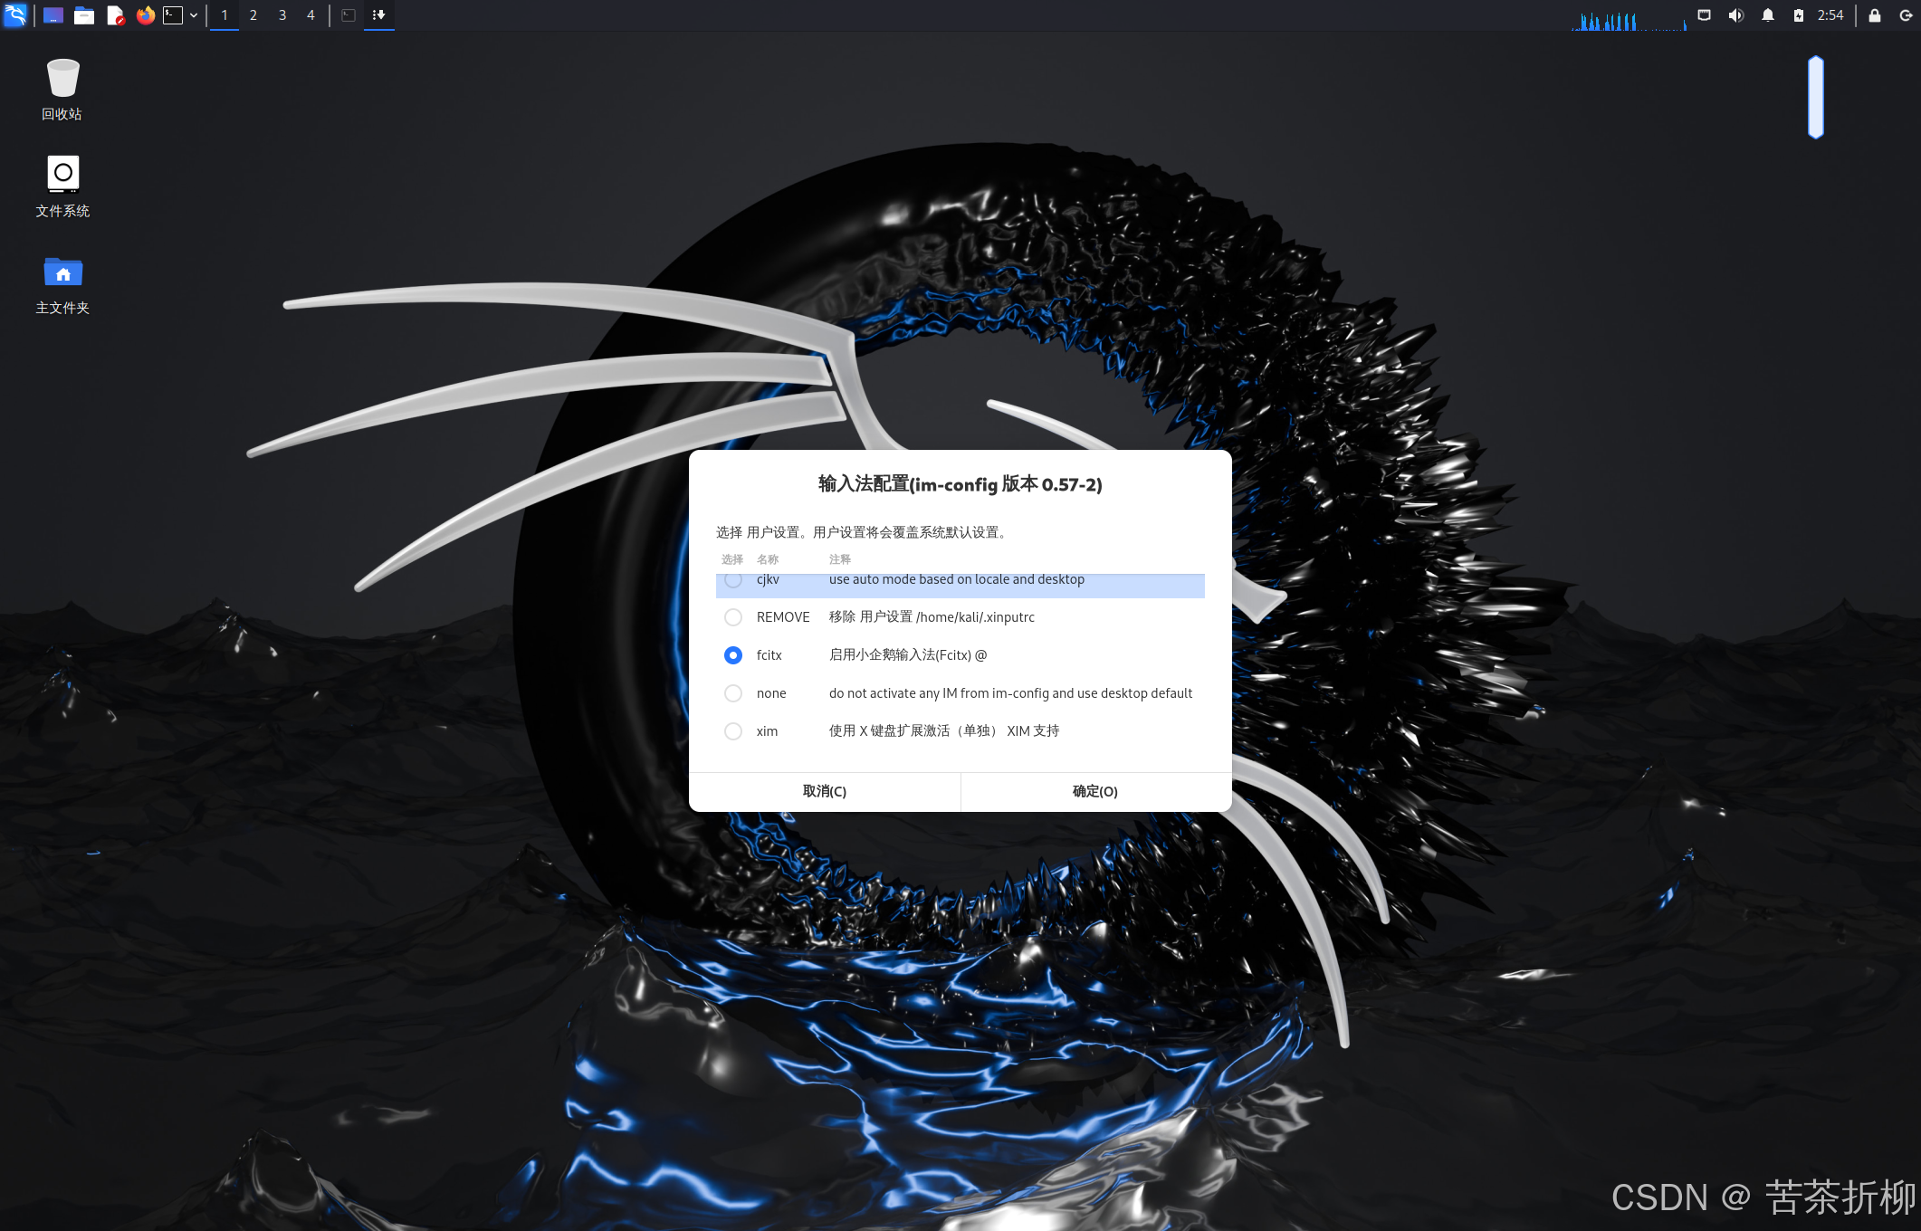Click the 取消(C) cancel button
The image size is (1921, 1231).
coord(825,792)
